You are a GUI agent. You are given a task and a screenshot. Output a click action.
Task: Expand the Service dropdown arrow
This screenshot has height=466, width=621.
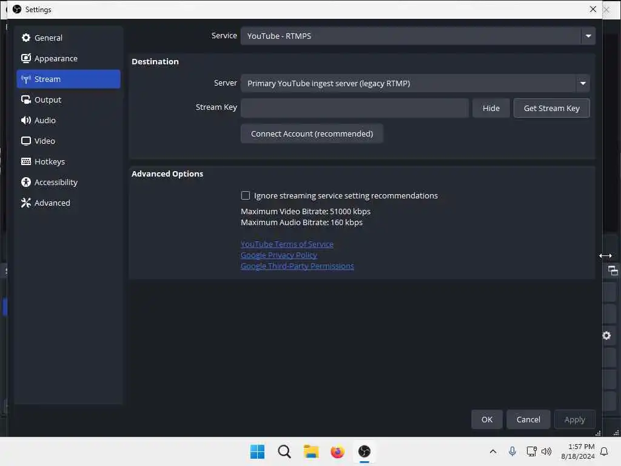pos(588,36)
